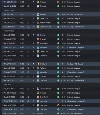Click the FA Cup Third Round competition link

pos(75,15)
